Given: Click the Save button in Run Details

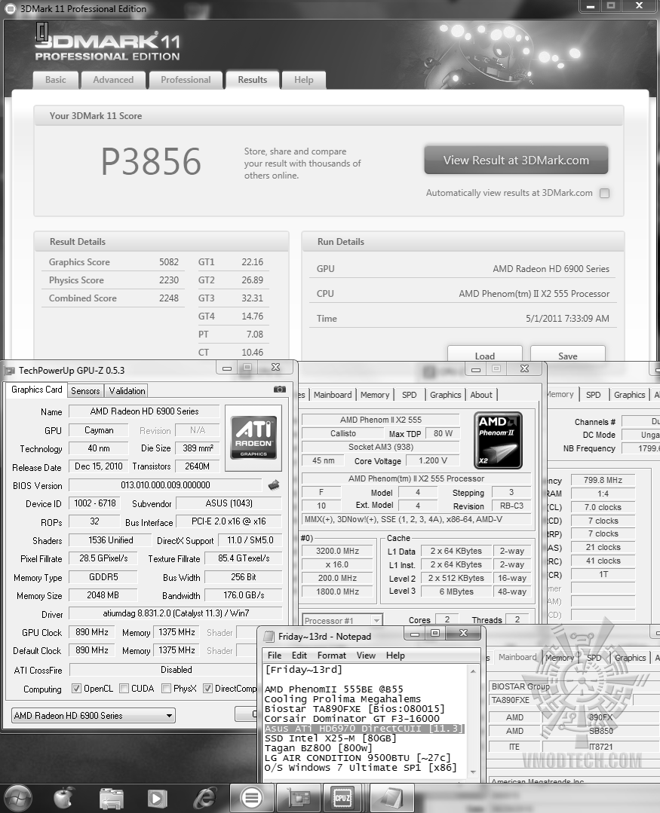Looking at the screenshot, I should click(x=568, y=355).
